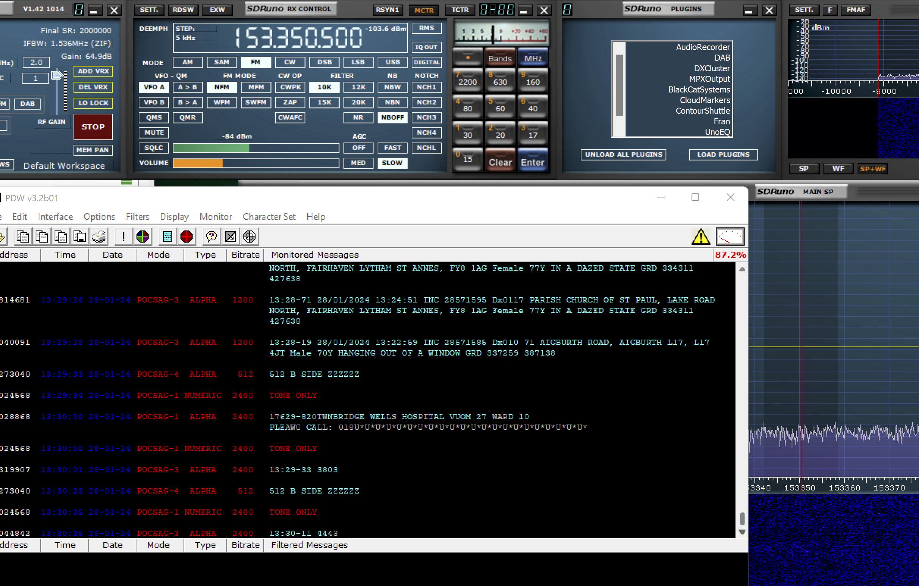Click the cyan list document toolbar icon
The width and height of the screenshot is (919, 586).
pyautogui.click(x=167, y=237)
